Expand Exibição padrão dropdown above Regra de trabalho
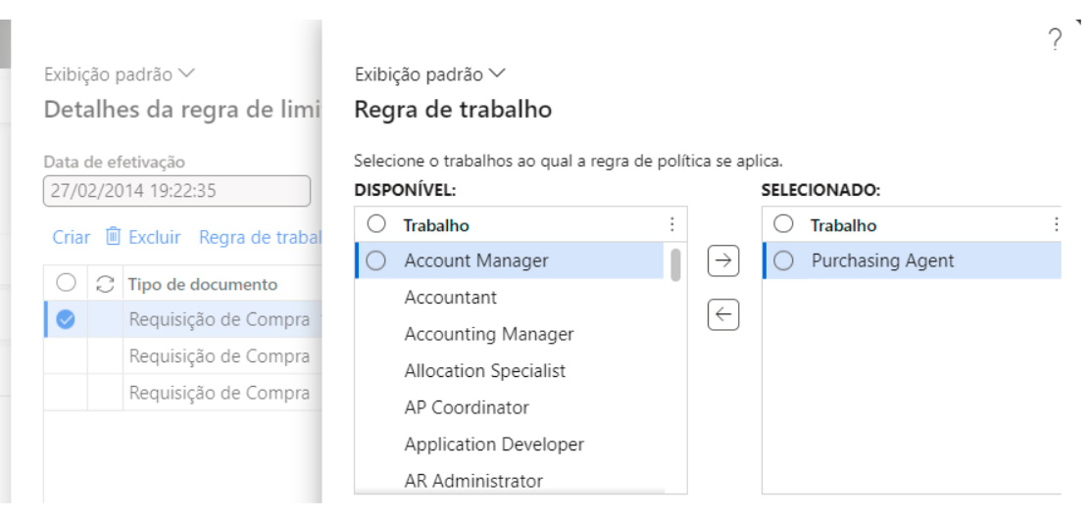The height and width of the screenshot is (519, 1090). pyautogui.click(x=430, y=74)
